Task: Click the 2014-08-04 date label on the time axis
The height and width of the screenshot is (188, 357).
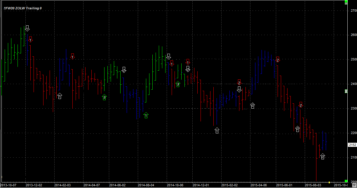Action: tap(146, 185)
